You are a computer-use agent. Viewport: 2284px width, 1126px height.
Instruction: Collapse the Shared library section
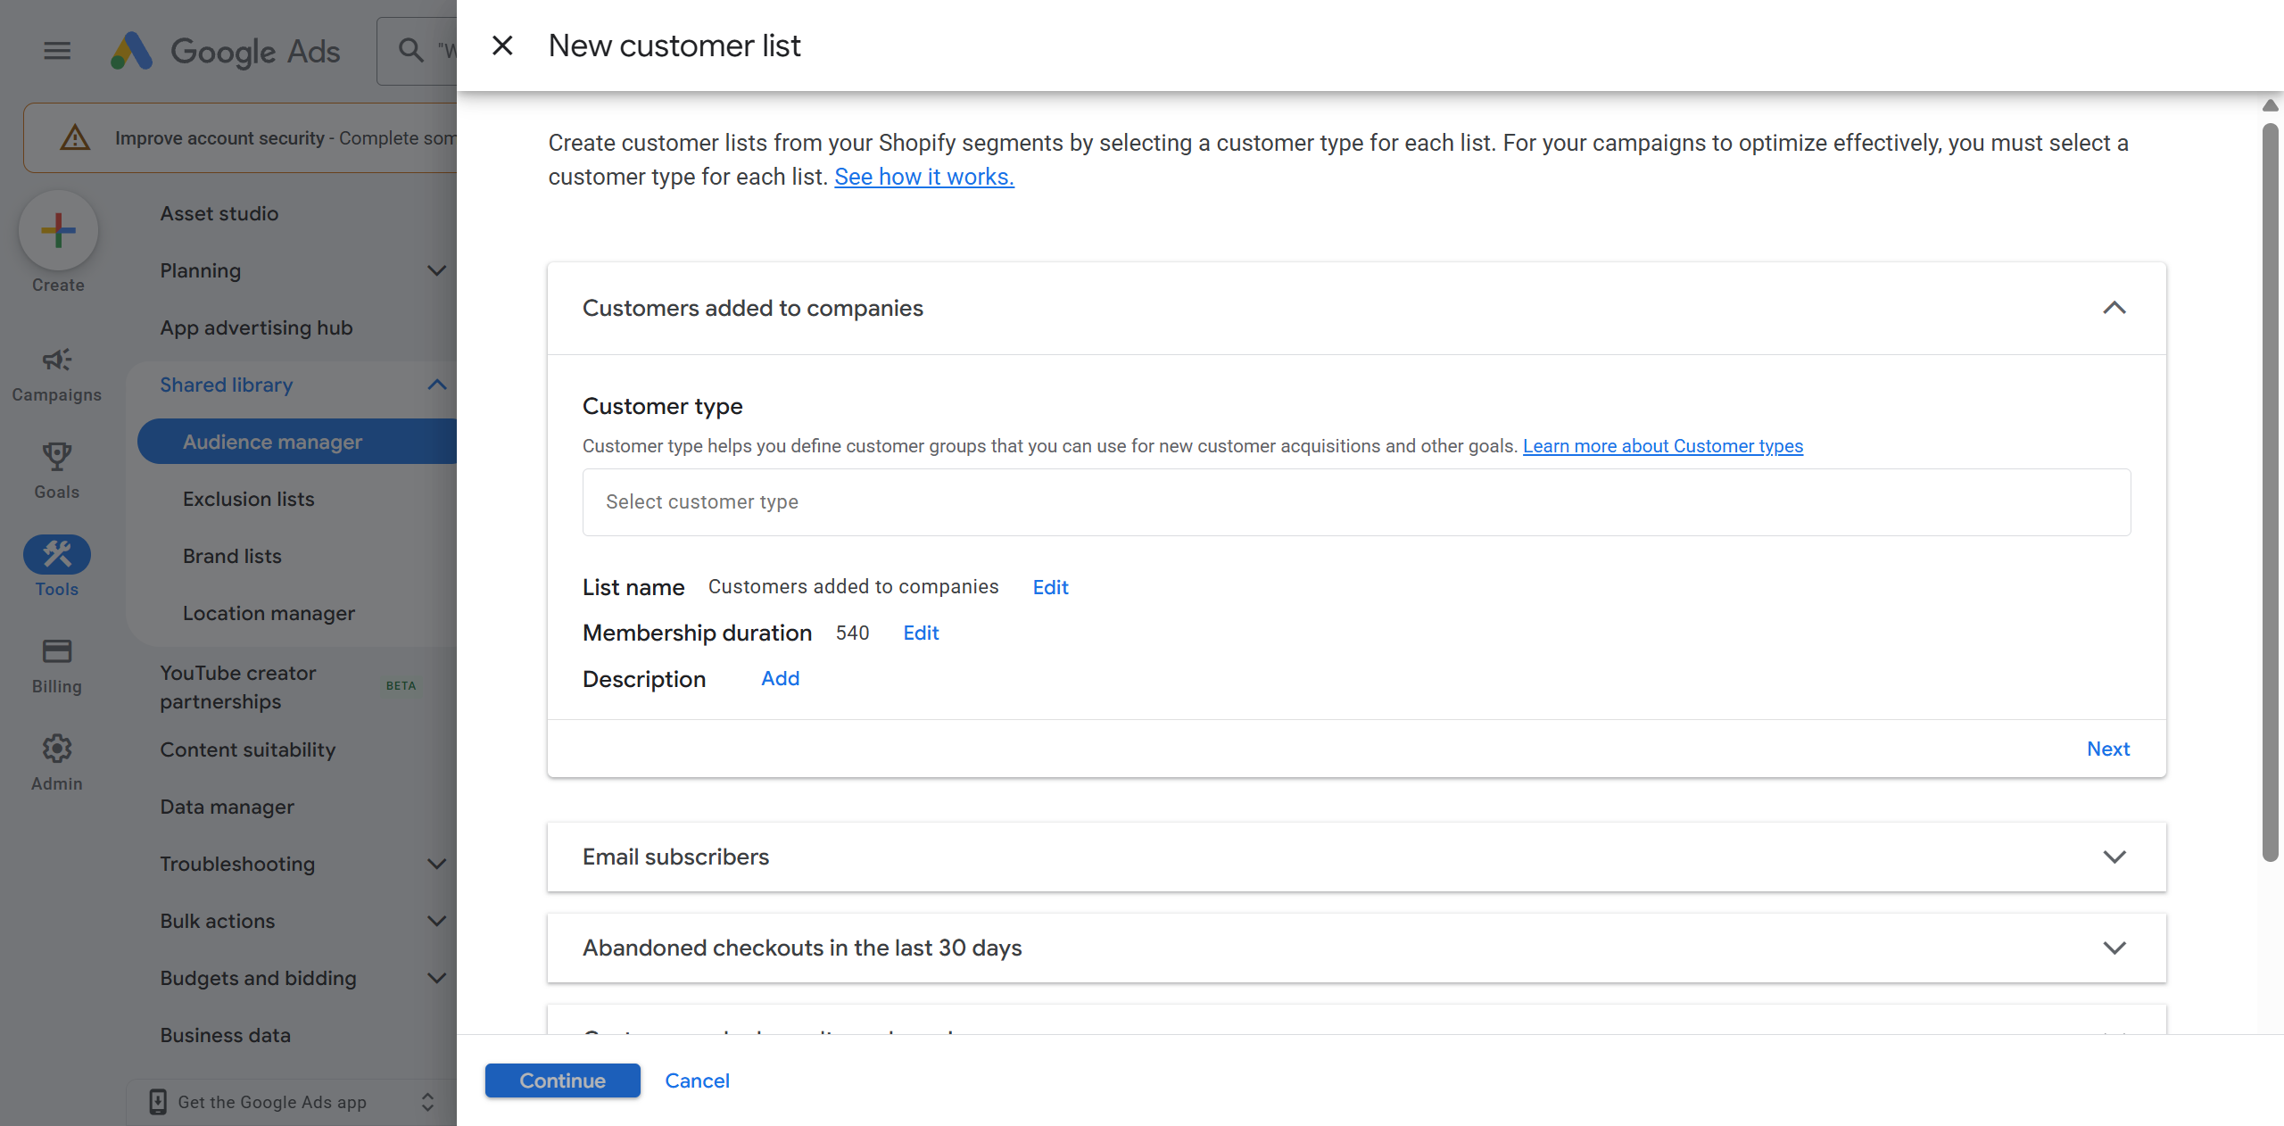pos(436,385)
